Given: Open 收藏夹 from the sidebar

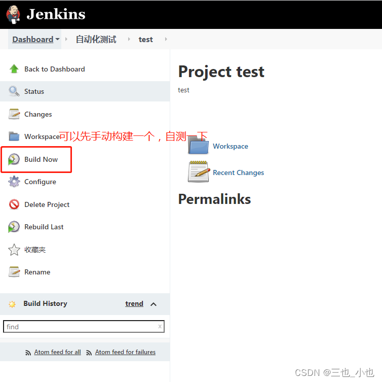Looking at the screenshot, I should click(35, 250).
